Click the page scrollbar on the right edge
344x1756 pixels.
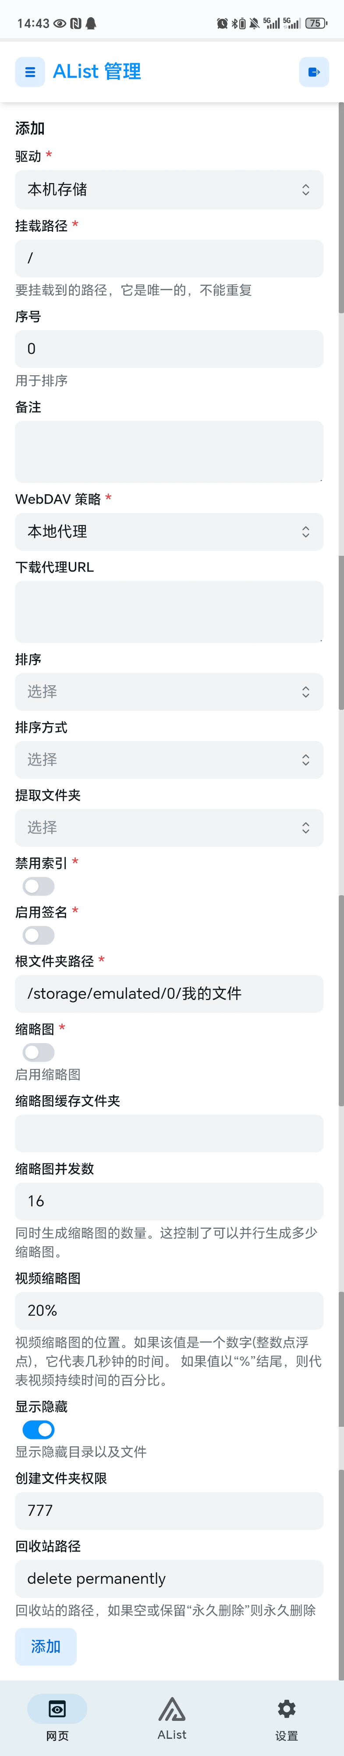click(x=340, y=886)
